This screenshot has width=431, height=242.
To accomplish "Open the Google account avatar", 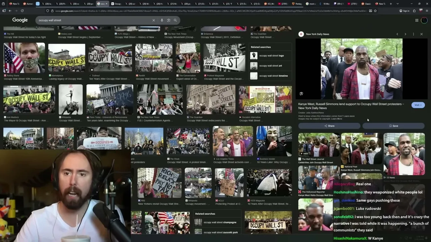I will coord(424,20).
